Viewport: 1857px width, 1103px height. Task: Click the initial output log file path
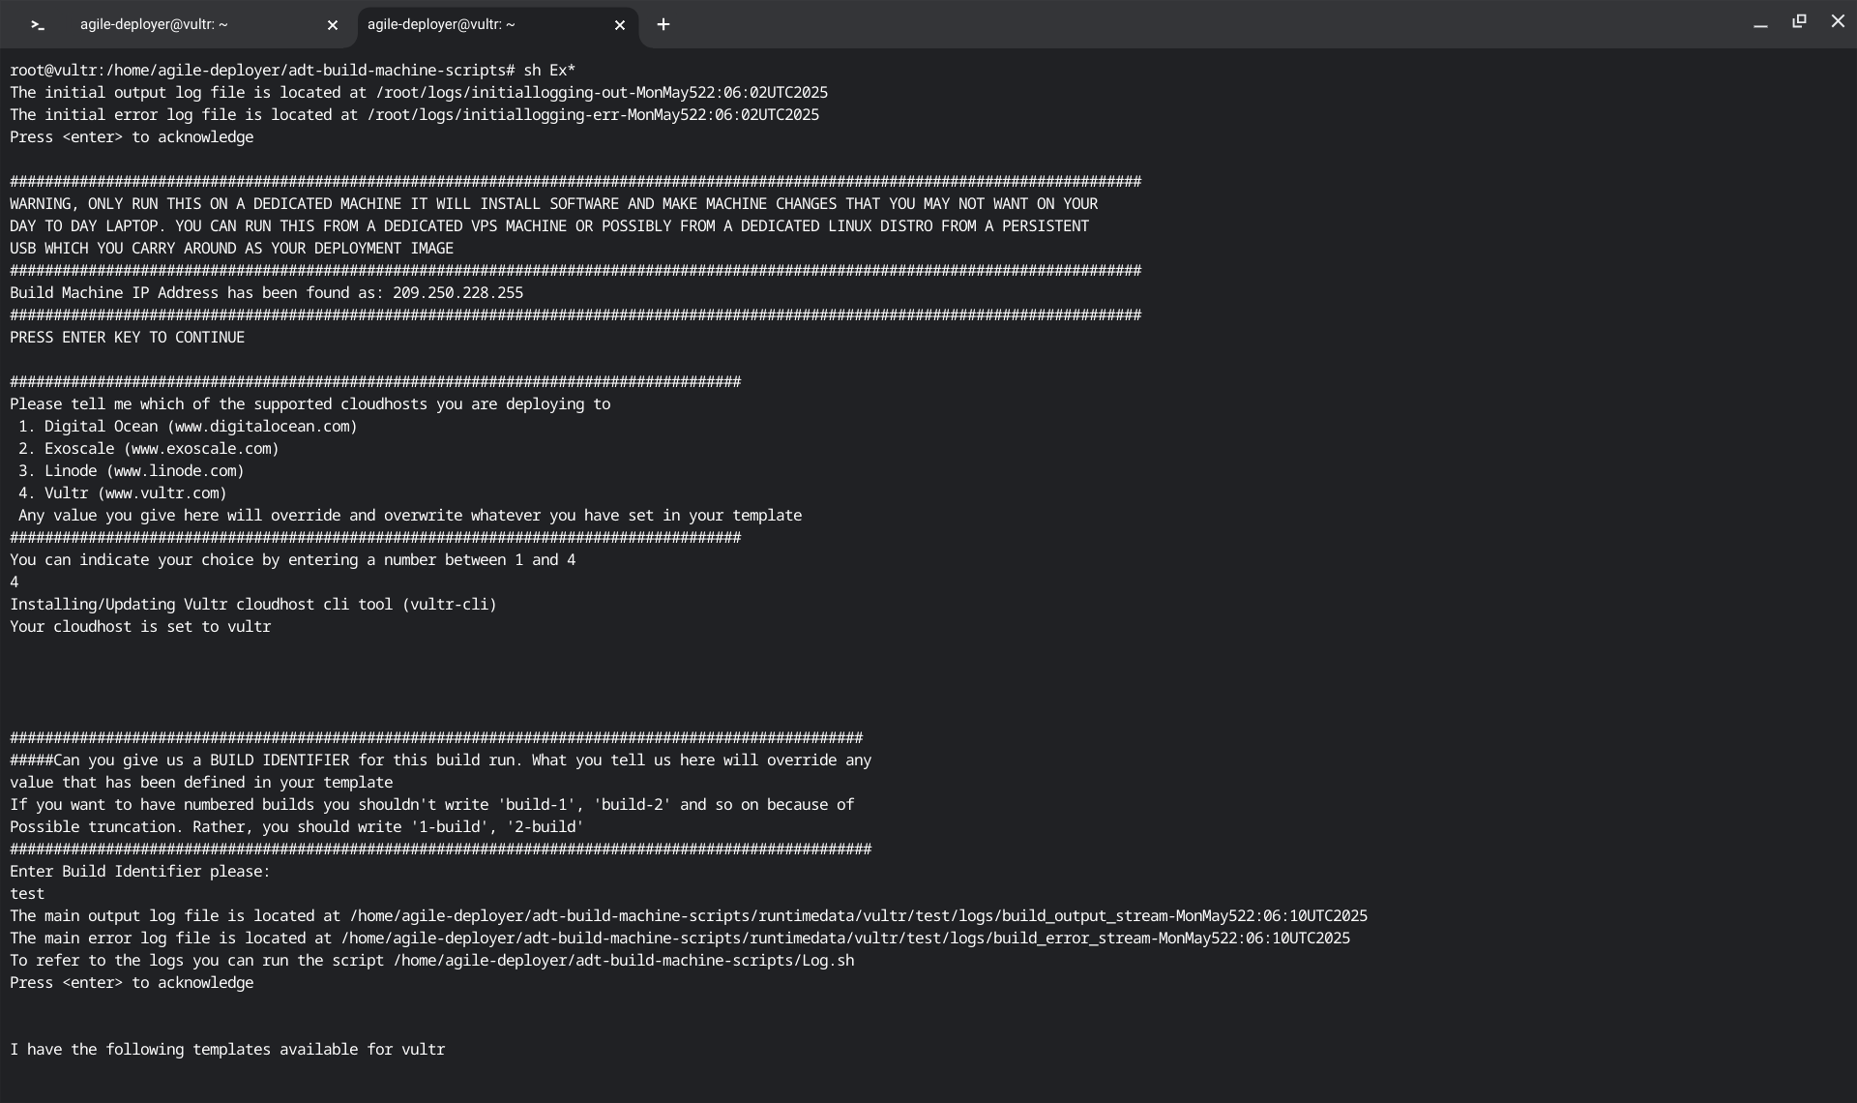pyautogui.click(x=602, y=93)
